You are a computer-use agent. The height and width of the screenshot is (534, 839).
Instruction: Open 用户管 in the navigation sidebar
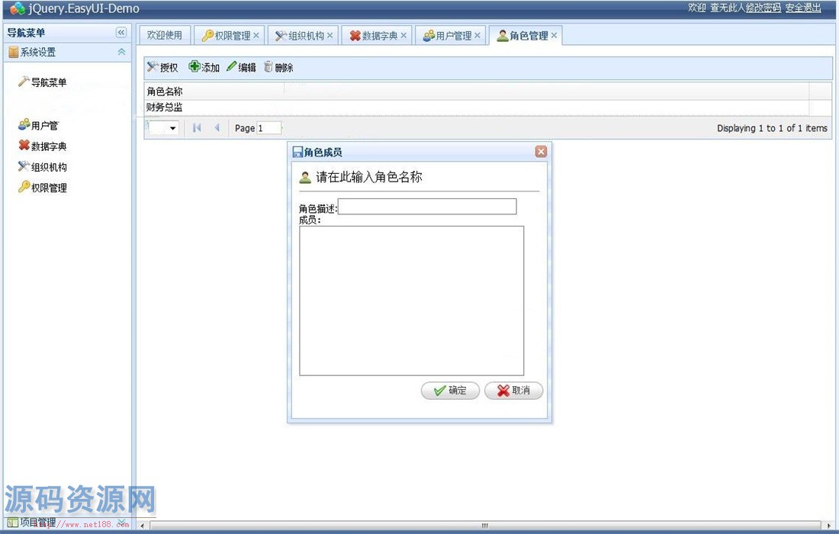coord(43,125)
